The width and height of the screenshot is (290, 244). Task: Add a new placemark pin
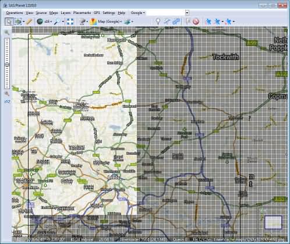point(158,22)
